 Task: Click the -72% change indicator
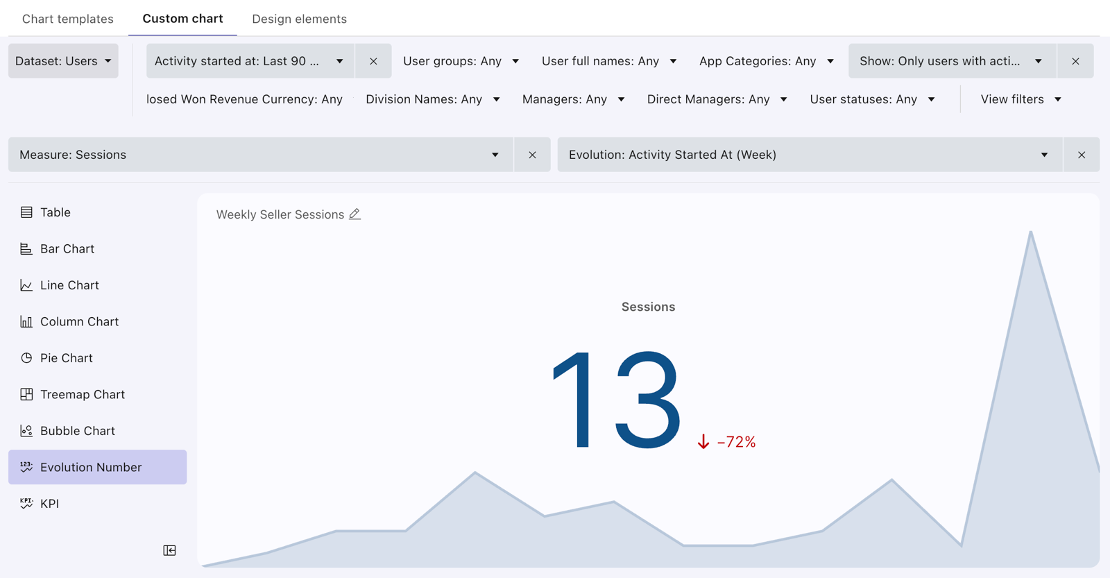click(x=726, y=442)
